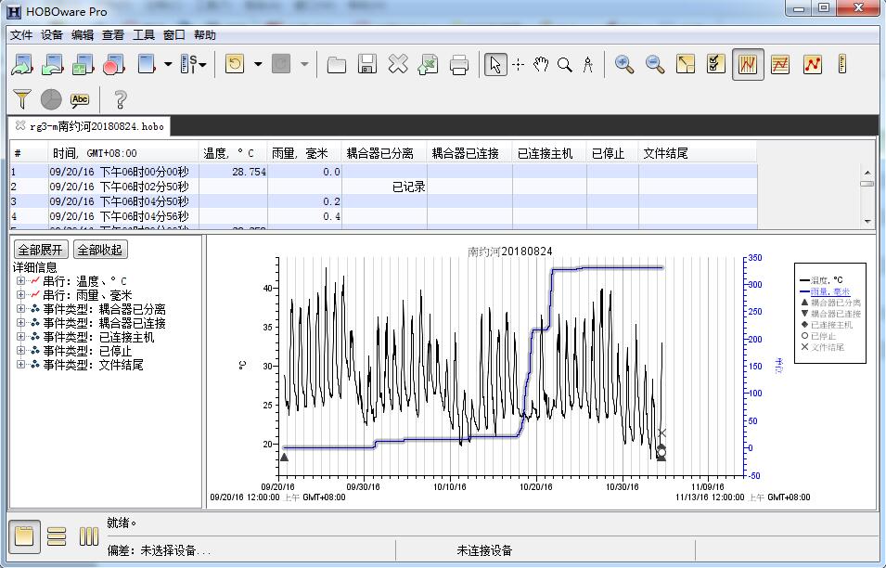Select the crosshair tool in toolbar
This screenshot has width=886, height=568.
click(x=519, y=64)
